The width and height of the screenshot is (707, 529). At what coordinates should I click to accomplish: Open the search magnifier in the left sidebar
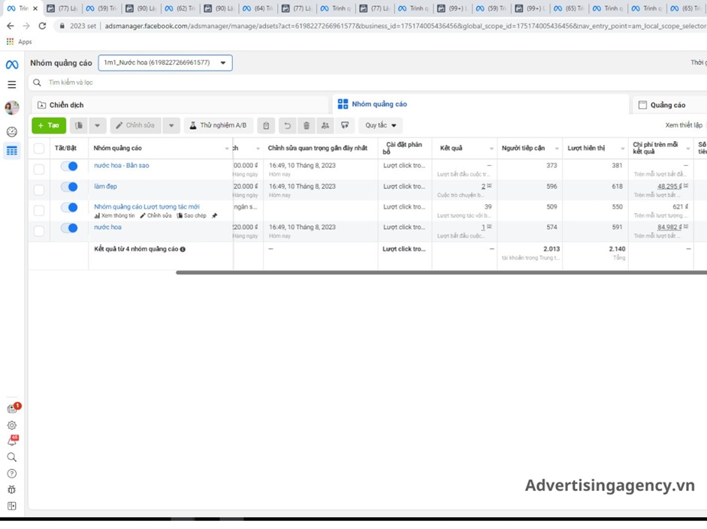point(12,458)
